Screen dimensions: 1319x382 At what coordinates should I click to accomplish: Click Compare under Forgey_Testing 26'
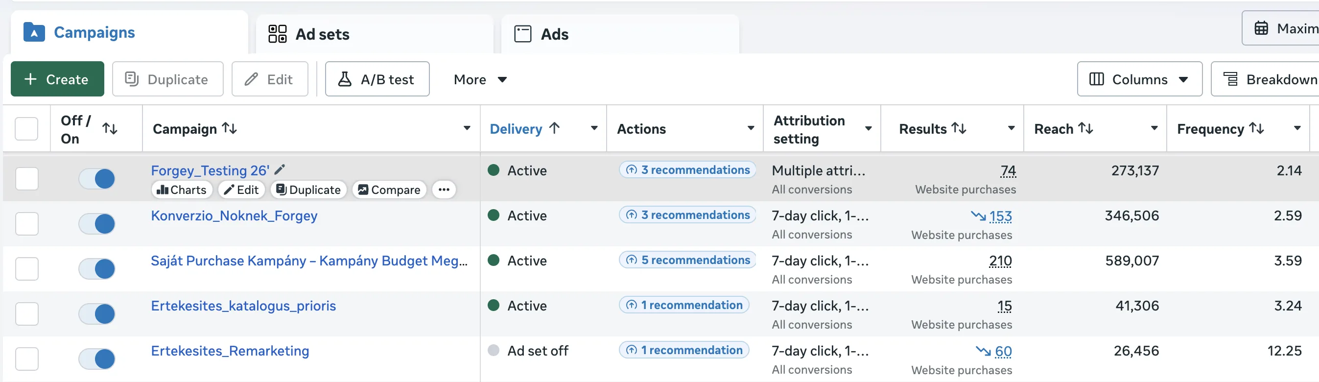[389, 190]
